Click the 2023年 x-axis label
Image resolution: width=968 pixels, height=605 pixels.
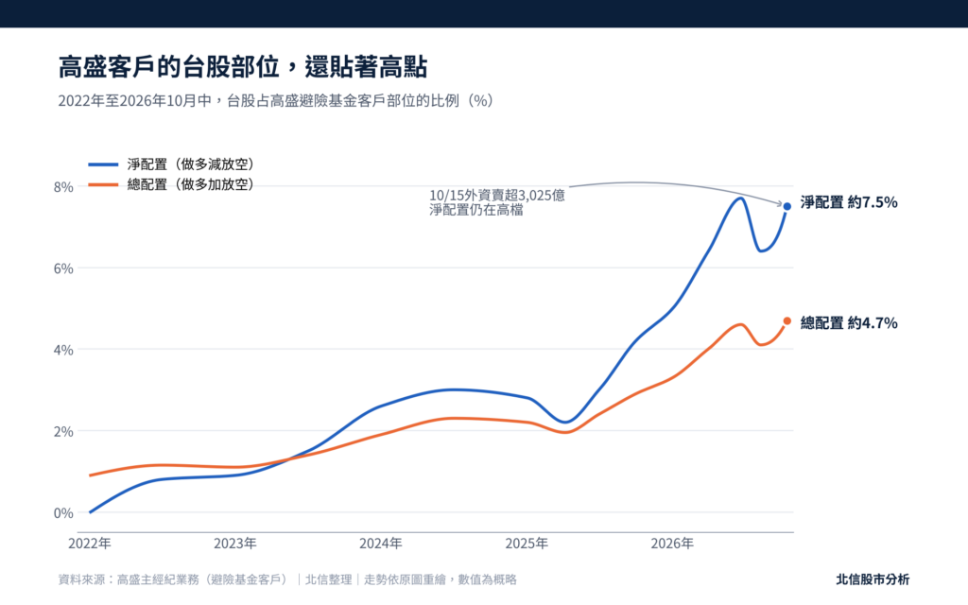[235, 544]
